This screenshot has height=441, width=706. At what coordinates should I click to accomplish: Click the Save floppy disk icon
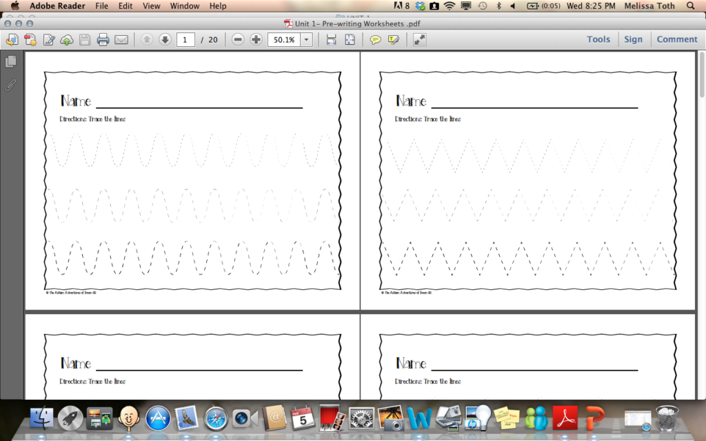click(x=85, y=39)
